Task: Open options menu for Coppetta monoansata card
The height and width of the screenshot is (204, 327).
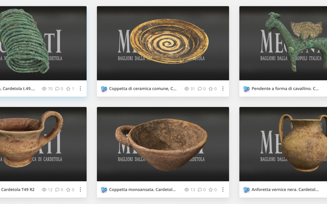Action: 223,189
